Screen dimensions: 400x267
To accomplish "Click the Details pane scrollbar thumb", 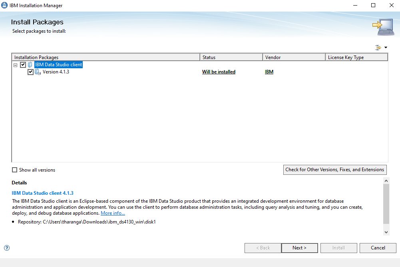I will click(386, 204).
